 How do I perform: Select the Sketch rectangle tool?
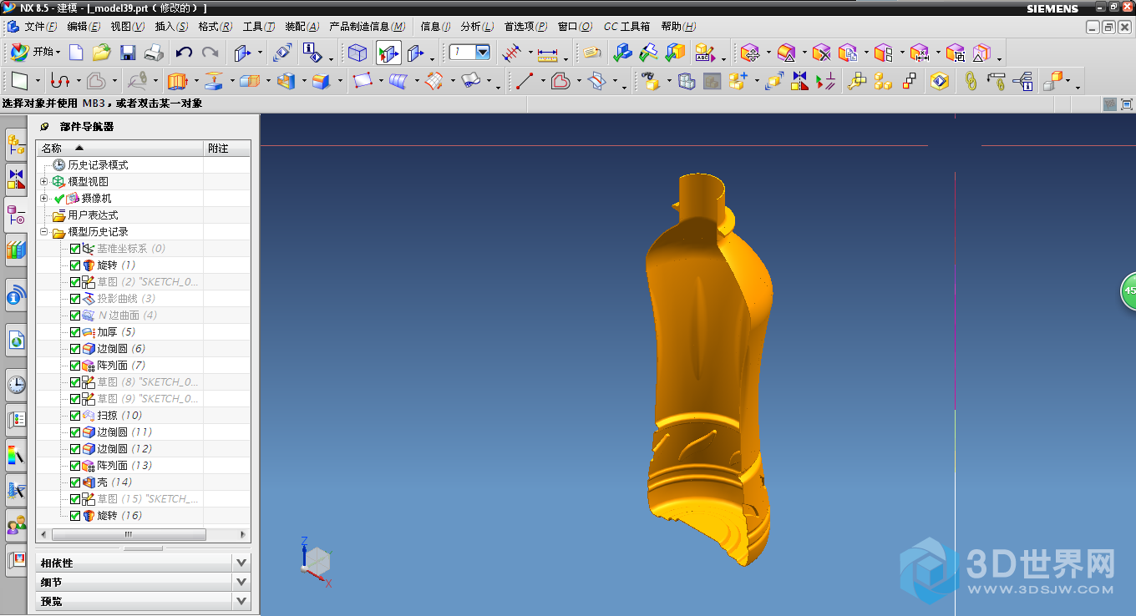pos(20,81)
